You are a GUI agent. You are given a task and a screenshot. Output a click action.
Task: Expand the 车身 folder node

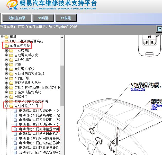[x=2, y=37]
